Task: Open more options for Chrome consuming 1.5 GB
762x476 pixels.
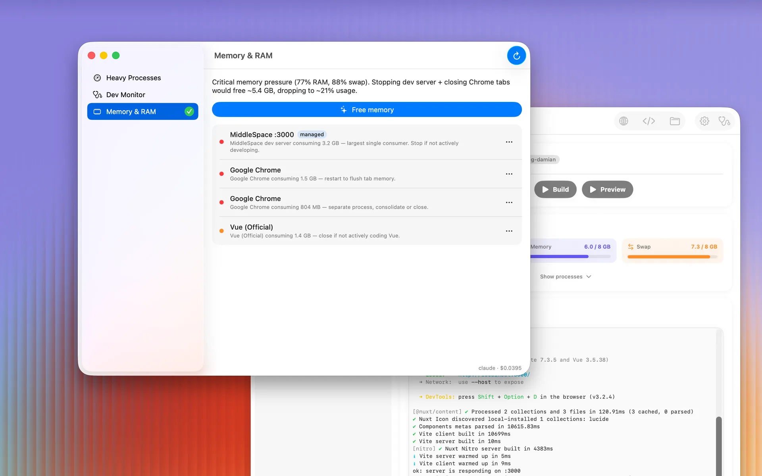Action: click(x=509, y=174)
